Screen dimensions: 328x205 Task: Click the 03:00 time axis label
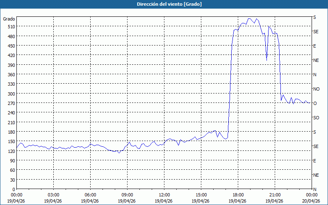(x=53, y=195)
